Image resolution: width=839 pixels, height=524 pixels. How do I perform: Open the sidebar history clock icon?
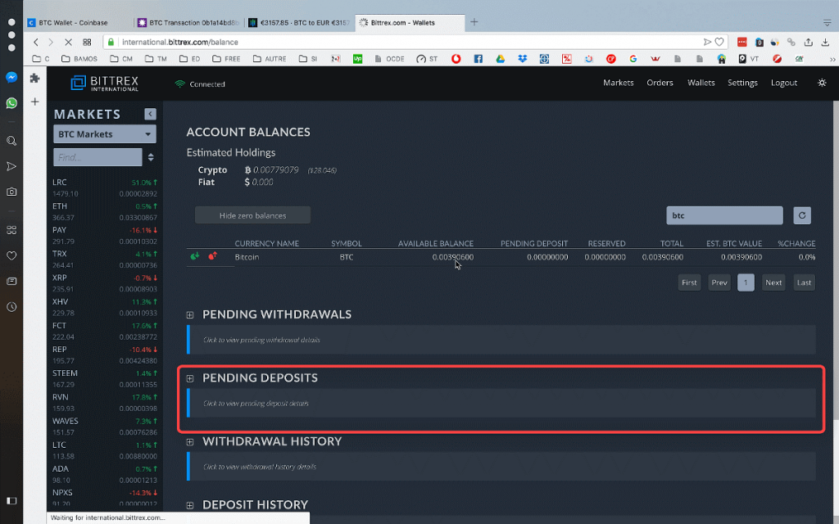11,307
